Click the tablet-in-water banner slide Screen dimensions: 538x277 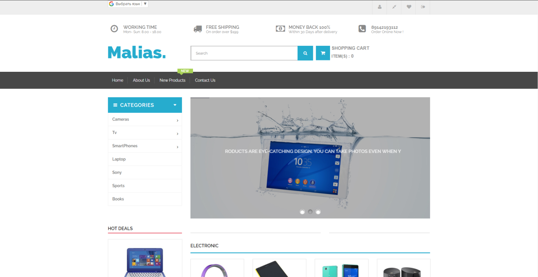pos(310,158)
